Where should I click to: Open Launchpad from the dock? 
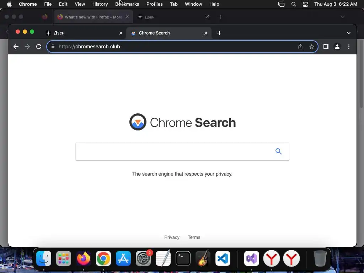point(64,258)
